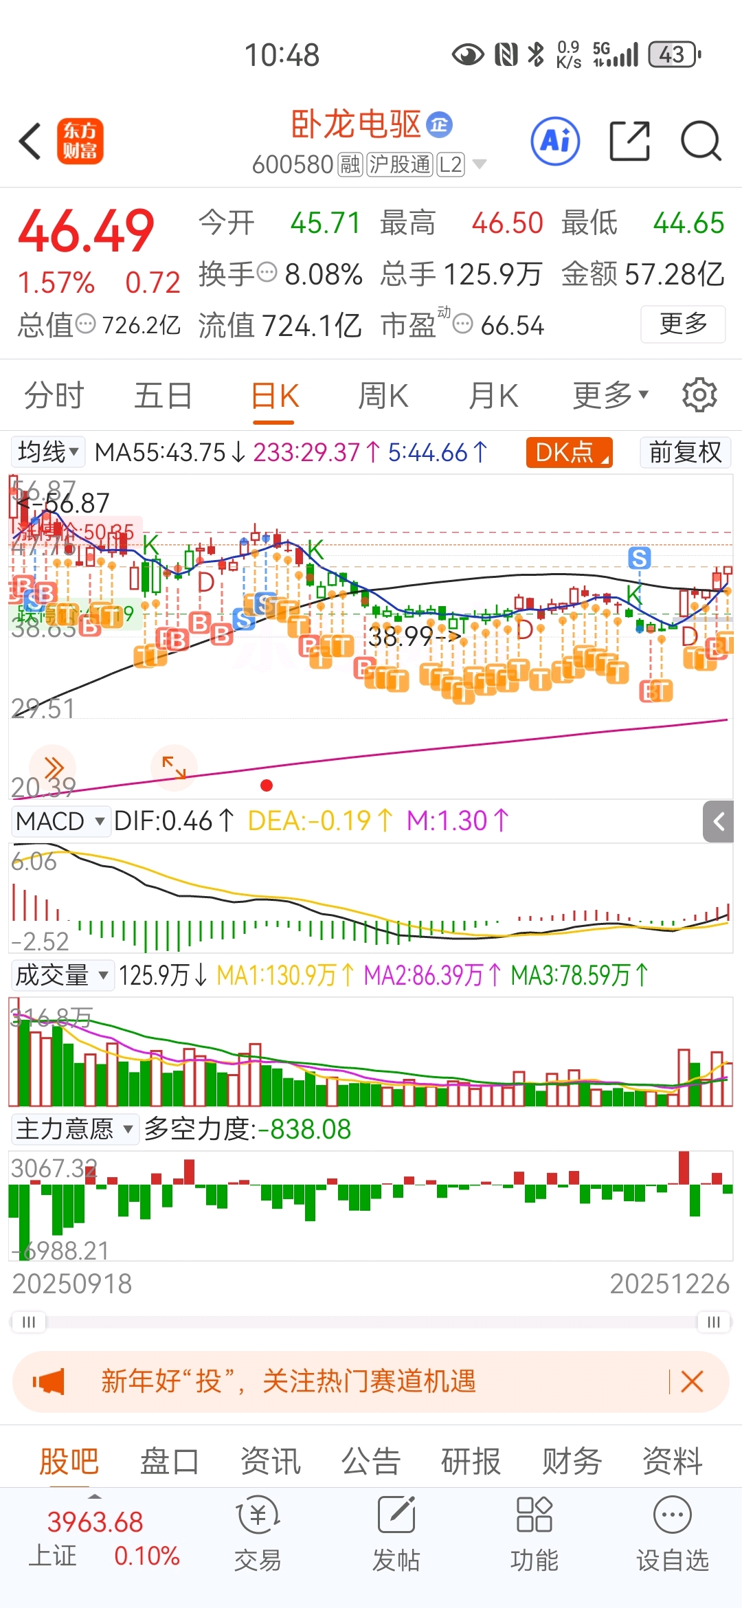Tap the date range slider track
Image resolution: width=742 pixels, height=1608 pixels.
click(371, 1321)
